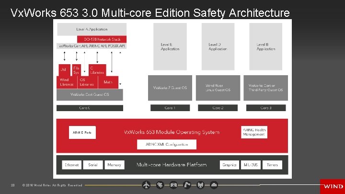Click the Level B Application box
The image size is (345, 194).
tap(266, 46)
